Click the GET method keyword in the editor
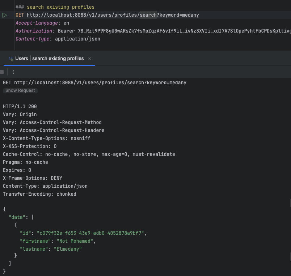The height and width of the screenshot is (276, 291). point(20,15)
